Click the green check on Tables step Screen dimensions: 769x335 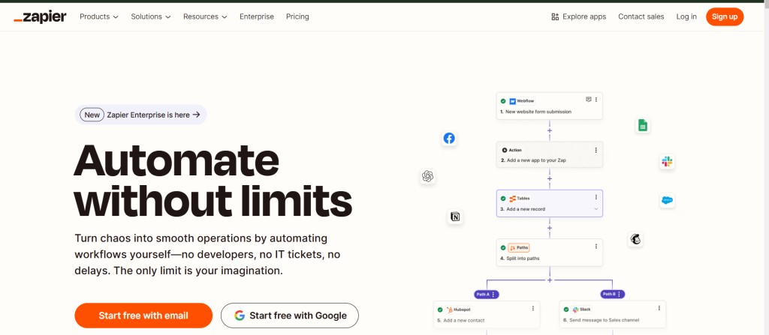pyautogui.click(x=503, y=199)
